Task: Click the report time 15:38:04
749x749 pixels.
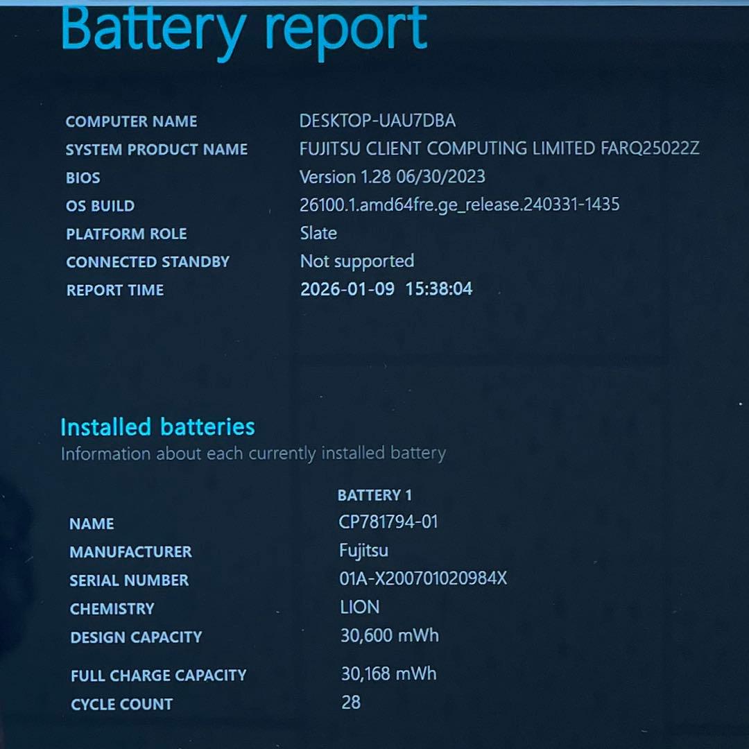Action: [x=439, y=289]
